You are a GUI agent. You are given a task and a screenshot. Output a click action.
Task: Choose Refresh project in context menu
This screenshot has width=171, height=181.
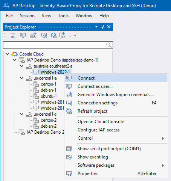pyautogui.click(x=116, y=111)
